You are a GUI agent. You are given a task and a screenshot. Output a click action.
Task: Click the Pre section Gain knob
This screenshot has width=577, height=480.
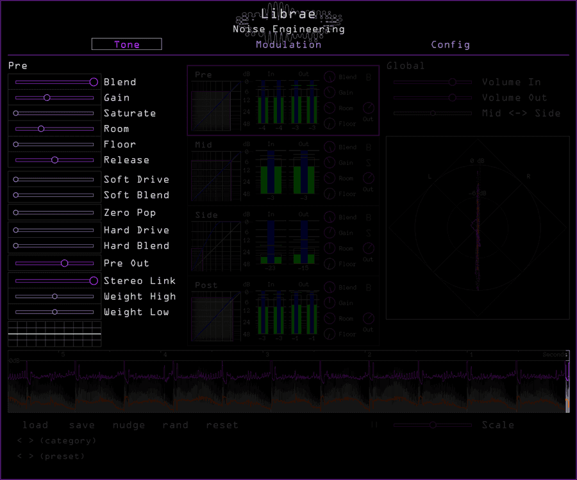click(330, 92)
